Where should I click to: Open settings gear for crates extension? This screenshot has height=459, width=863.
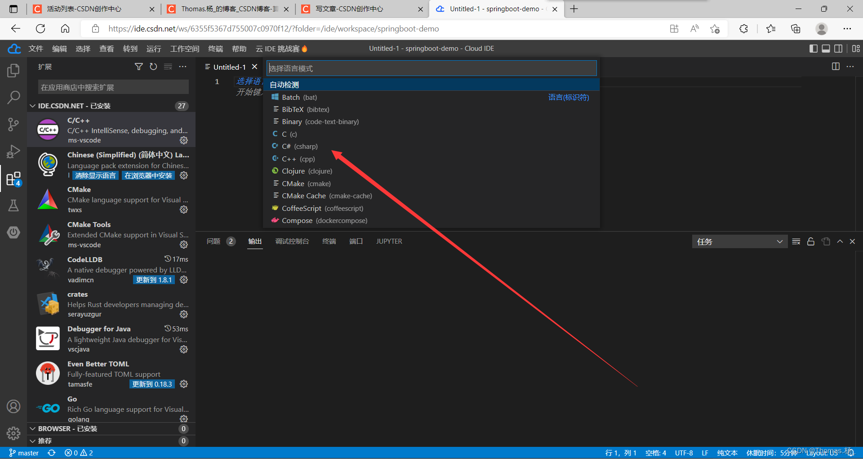tap(184, 314)
